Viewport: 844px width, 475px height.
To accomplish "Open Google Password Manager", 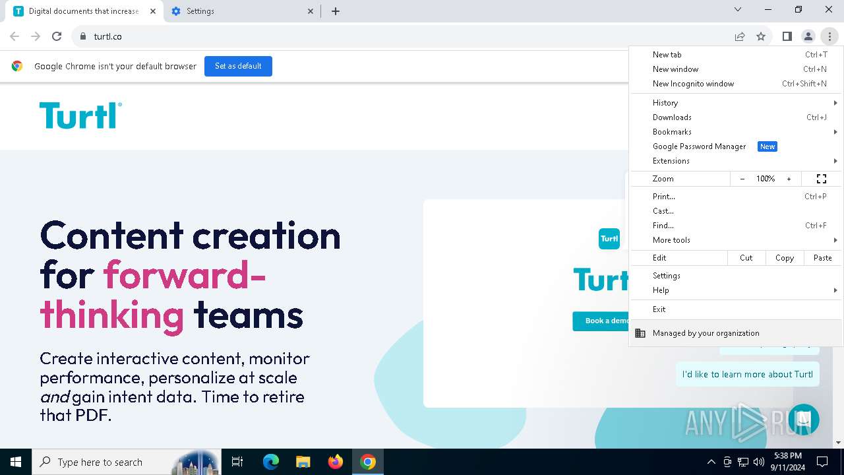I will [x=737, y=146].
